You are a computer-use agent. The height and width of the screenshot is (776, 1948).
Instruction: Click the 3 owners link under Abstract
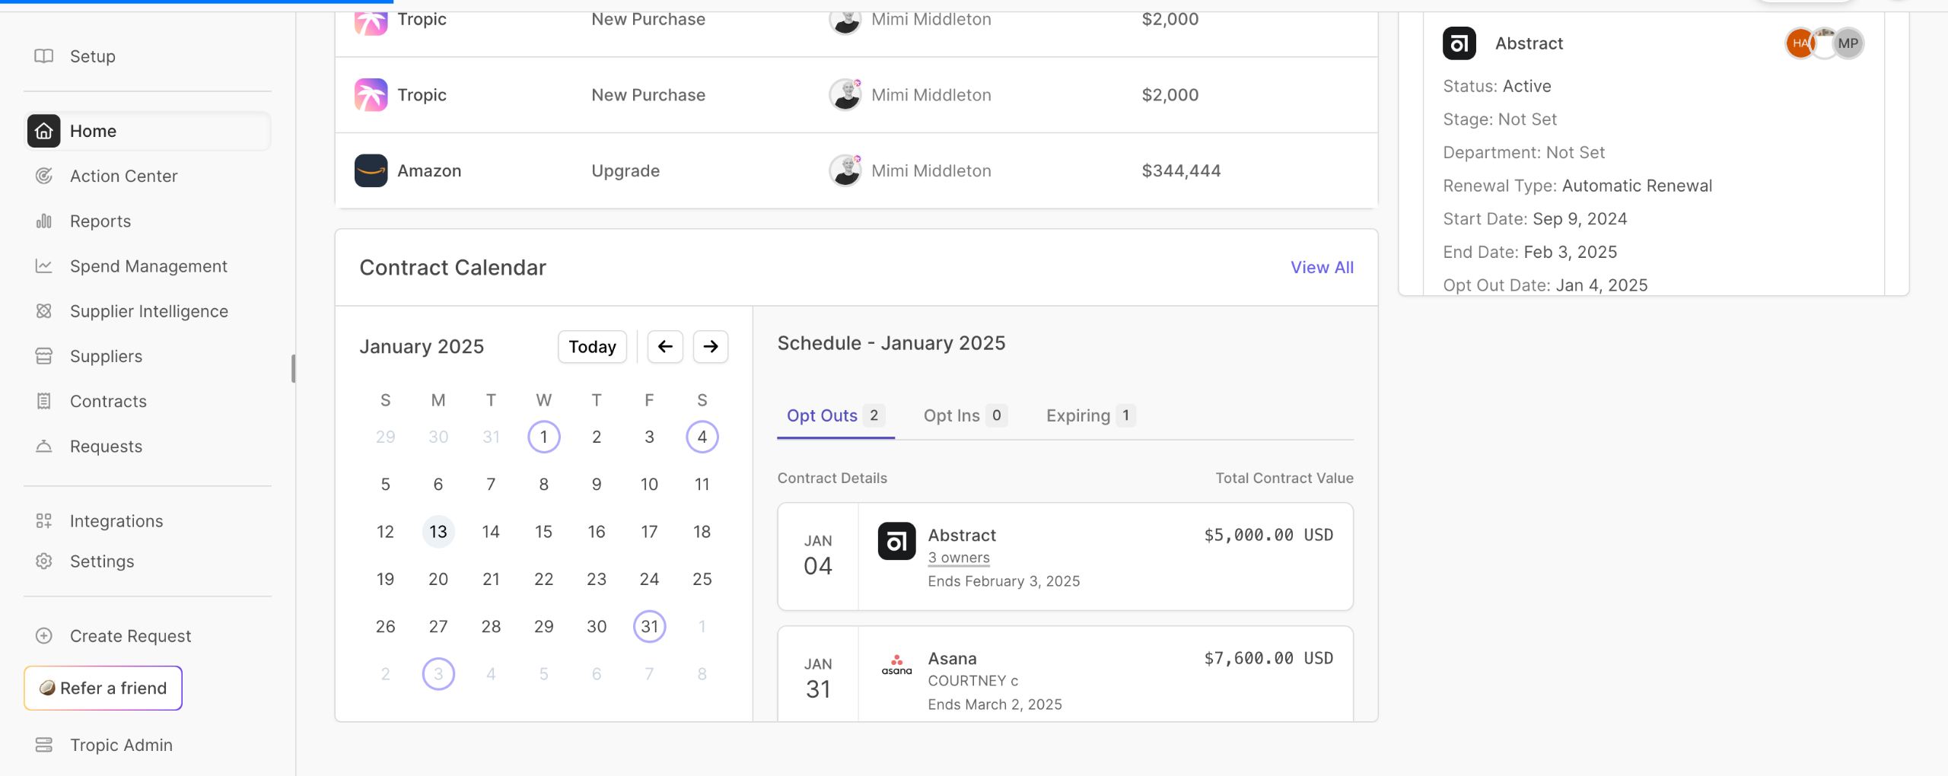point(959,558)
